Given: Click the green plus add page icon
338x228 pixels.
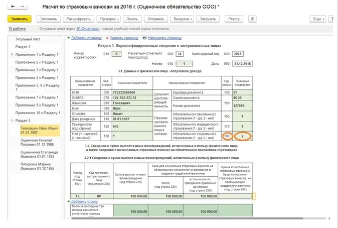Looking at the screenshot, I should (69, 38).
